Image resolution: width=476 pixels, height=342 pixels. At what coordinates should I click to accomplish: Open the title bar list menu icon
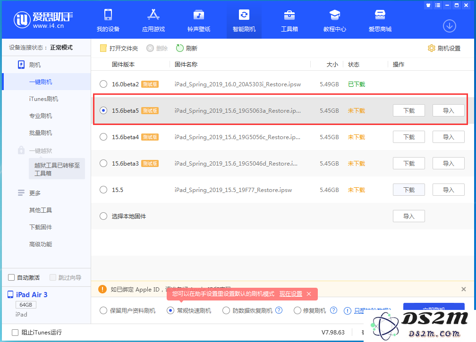tap(437, 5)
